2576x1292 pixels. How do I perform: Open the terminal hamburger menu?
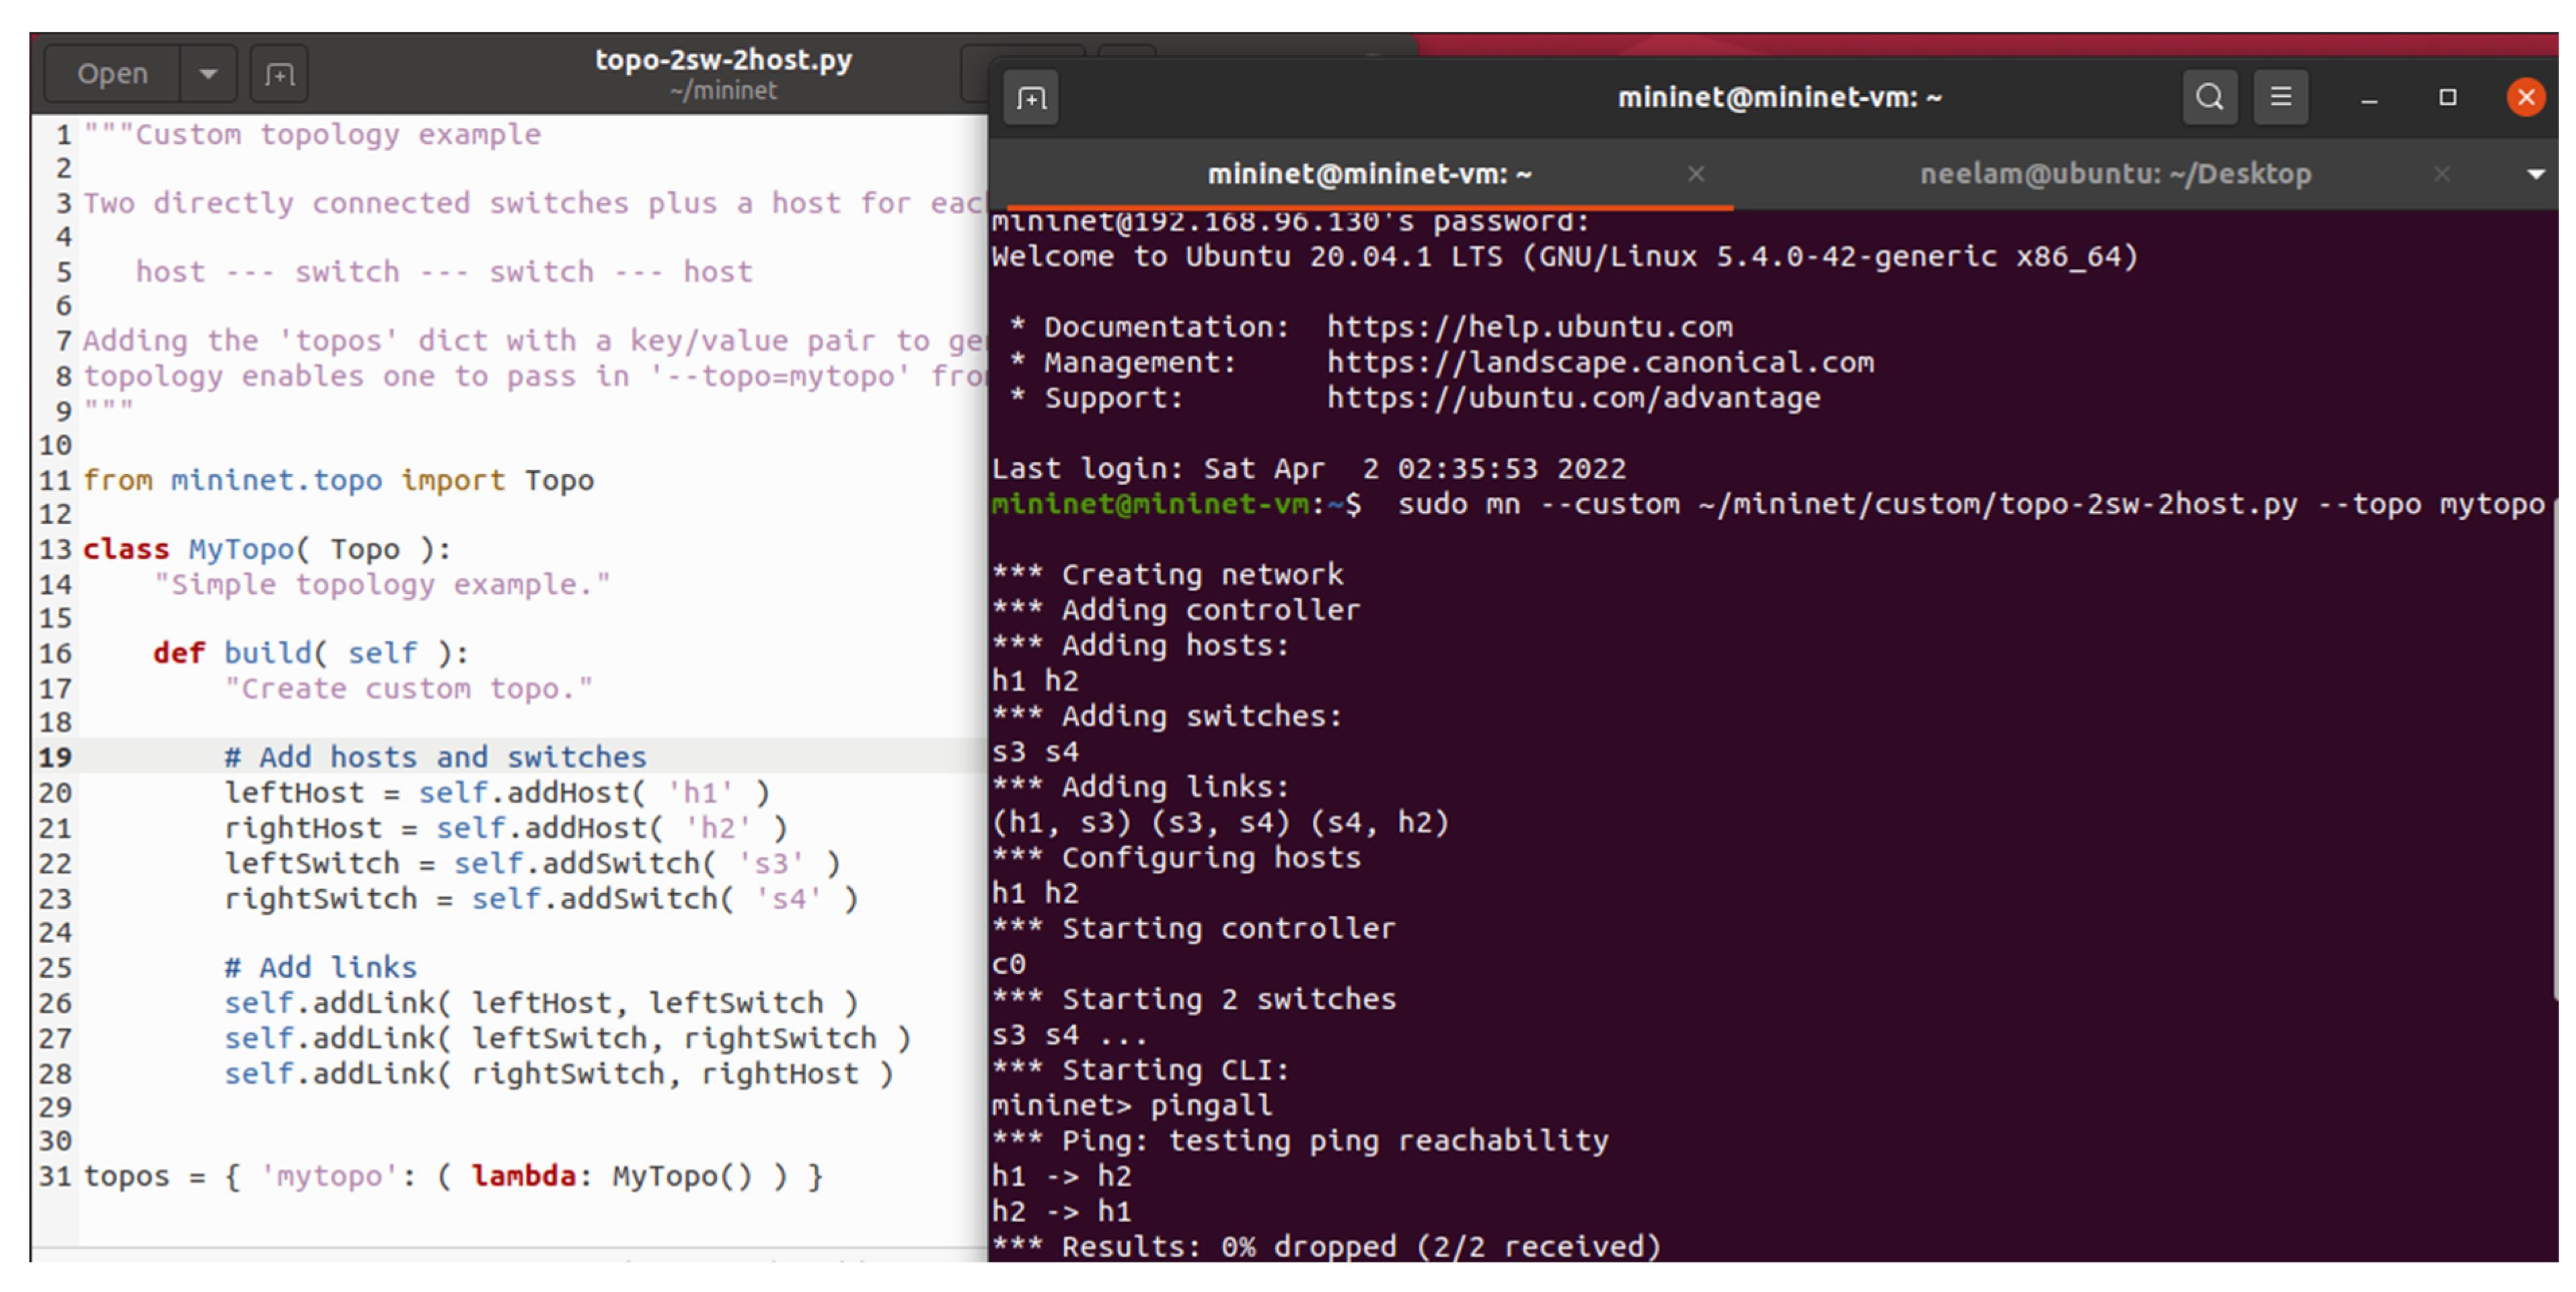click(2280, 97)
